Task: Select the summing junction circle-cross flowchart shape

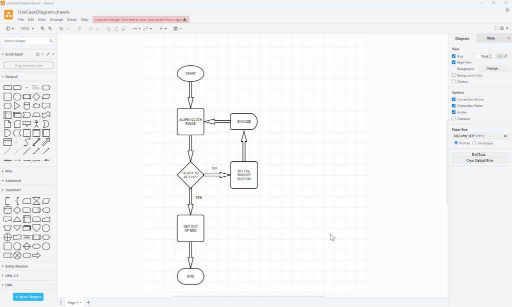Action: [x=7, y=237]
